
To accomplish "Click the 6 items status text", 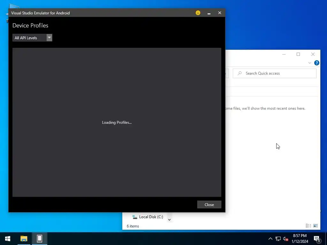I will (x=133, y=226).
